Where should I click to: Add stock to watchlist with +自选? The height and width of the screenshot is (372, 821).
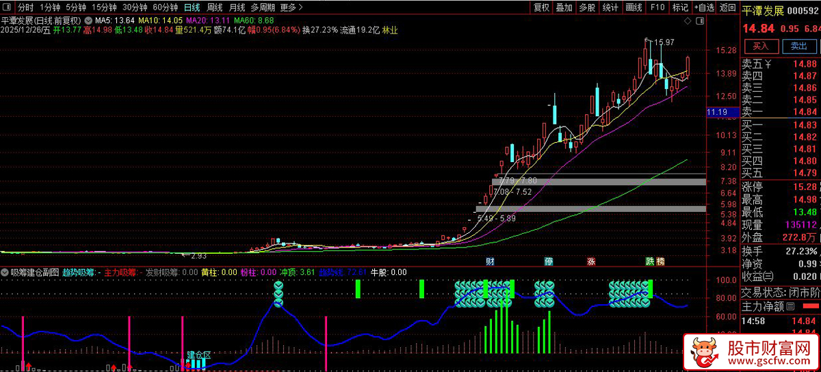(x=704, y=8)
